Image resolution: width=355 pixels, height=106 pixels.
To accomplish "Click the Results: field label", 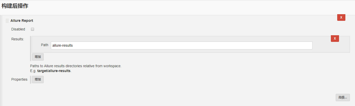I will 18,39.
